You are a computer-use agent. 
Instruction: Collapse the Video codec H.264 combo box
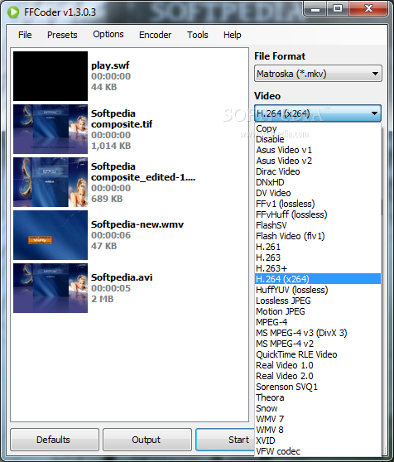[x=318, y=113]
